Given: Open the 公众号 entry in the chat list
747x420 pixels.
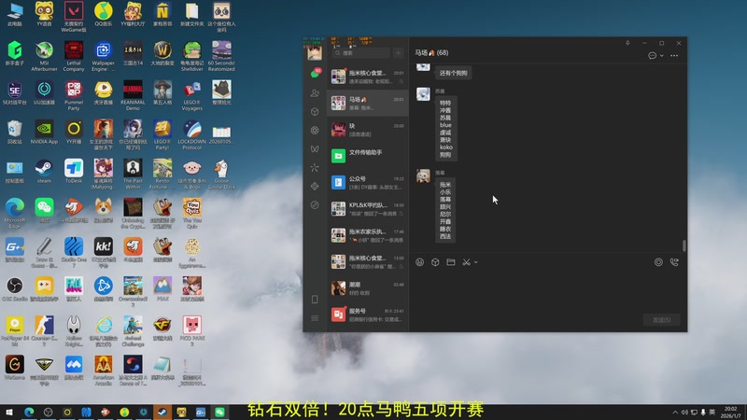Looking at the screenshot, I should [x=368, y=182].
